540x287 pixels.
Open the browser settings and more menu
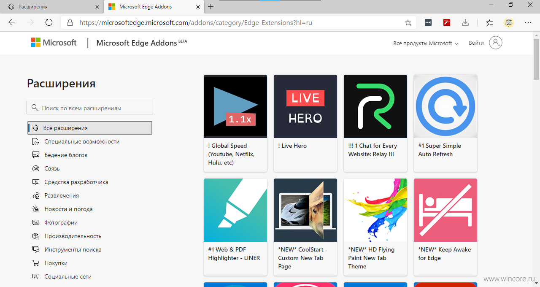[x=528, y=22]
